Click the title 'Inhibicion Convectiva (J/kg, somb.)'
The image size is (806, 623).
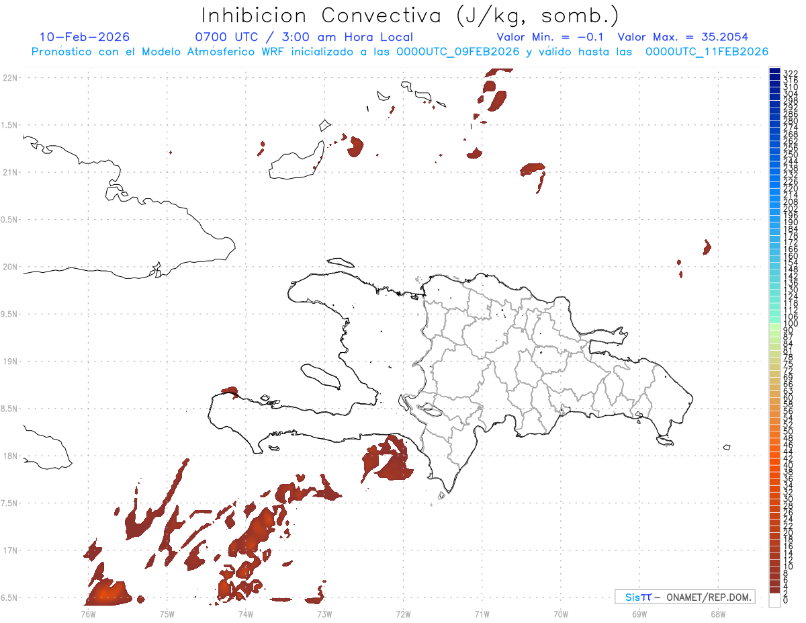coord(410,16)
